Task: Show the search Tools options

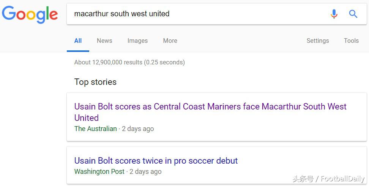Action: tap(351, 41)
